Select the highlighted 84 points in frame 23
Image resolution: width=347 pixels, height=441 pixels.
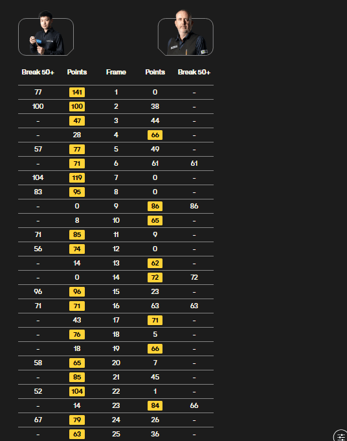click(155, 405)
